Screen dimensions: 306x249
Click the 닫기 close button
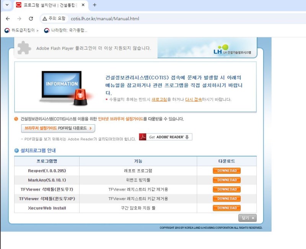(247, 217)
